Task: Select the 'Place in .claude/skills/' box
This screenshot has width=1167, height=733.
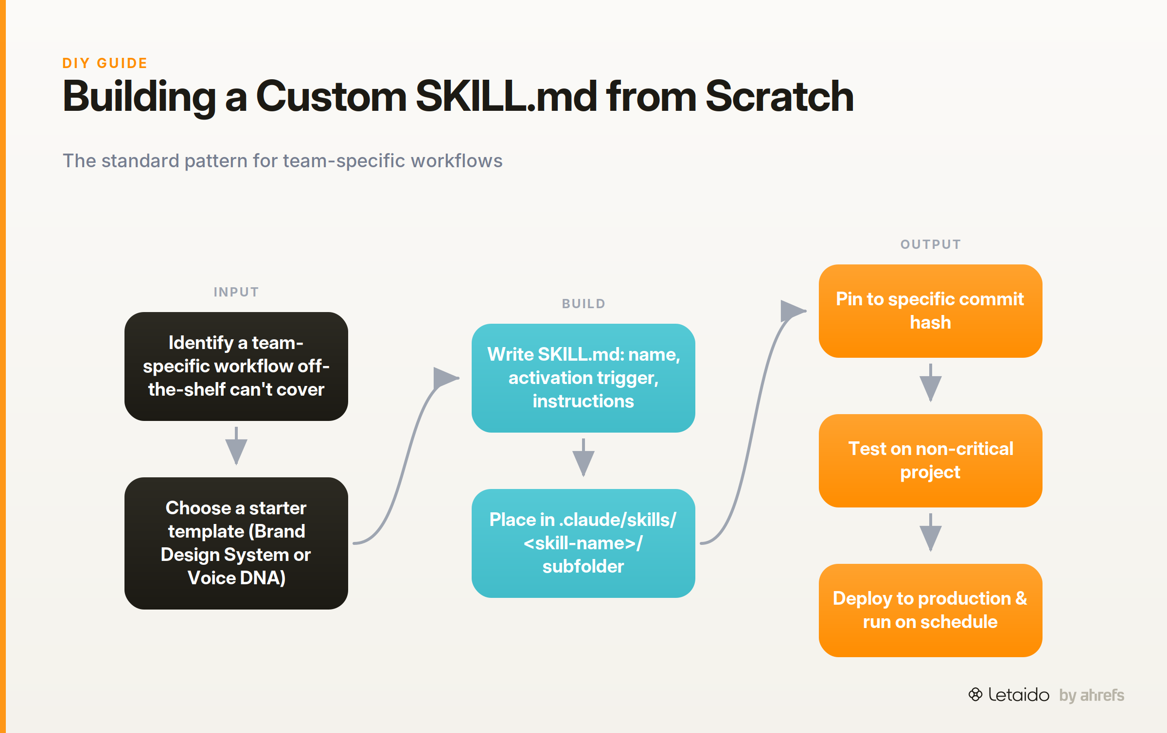Action: [583, 543]
